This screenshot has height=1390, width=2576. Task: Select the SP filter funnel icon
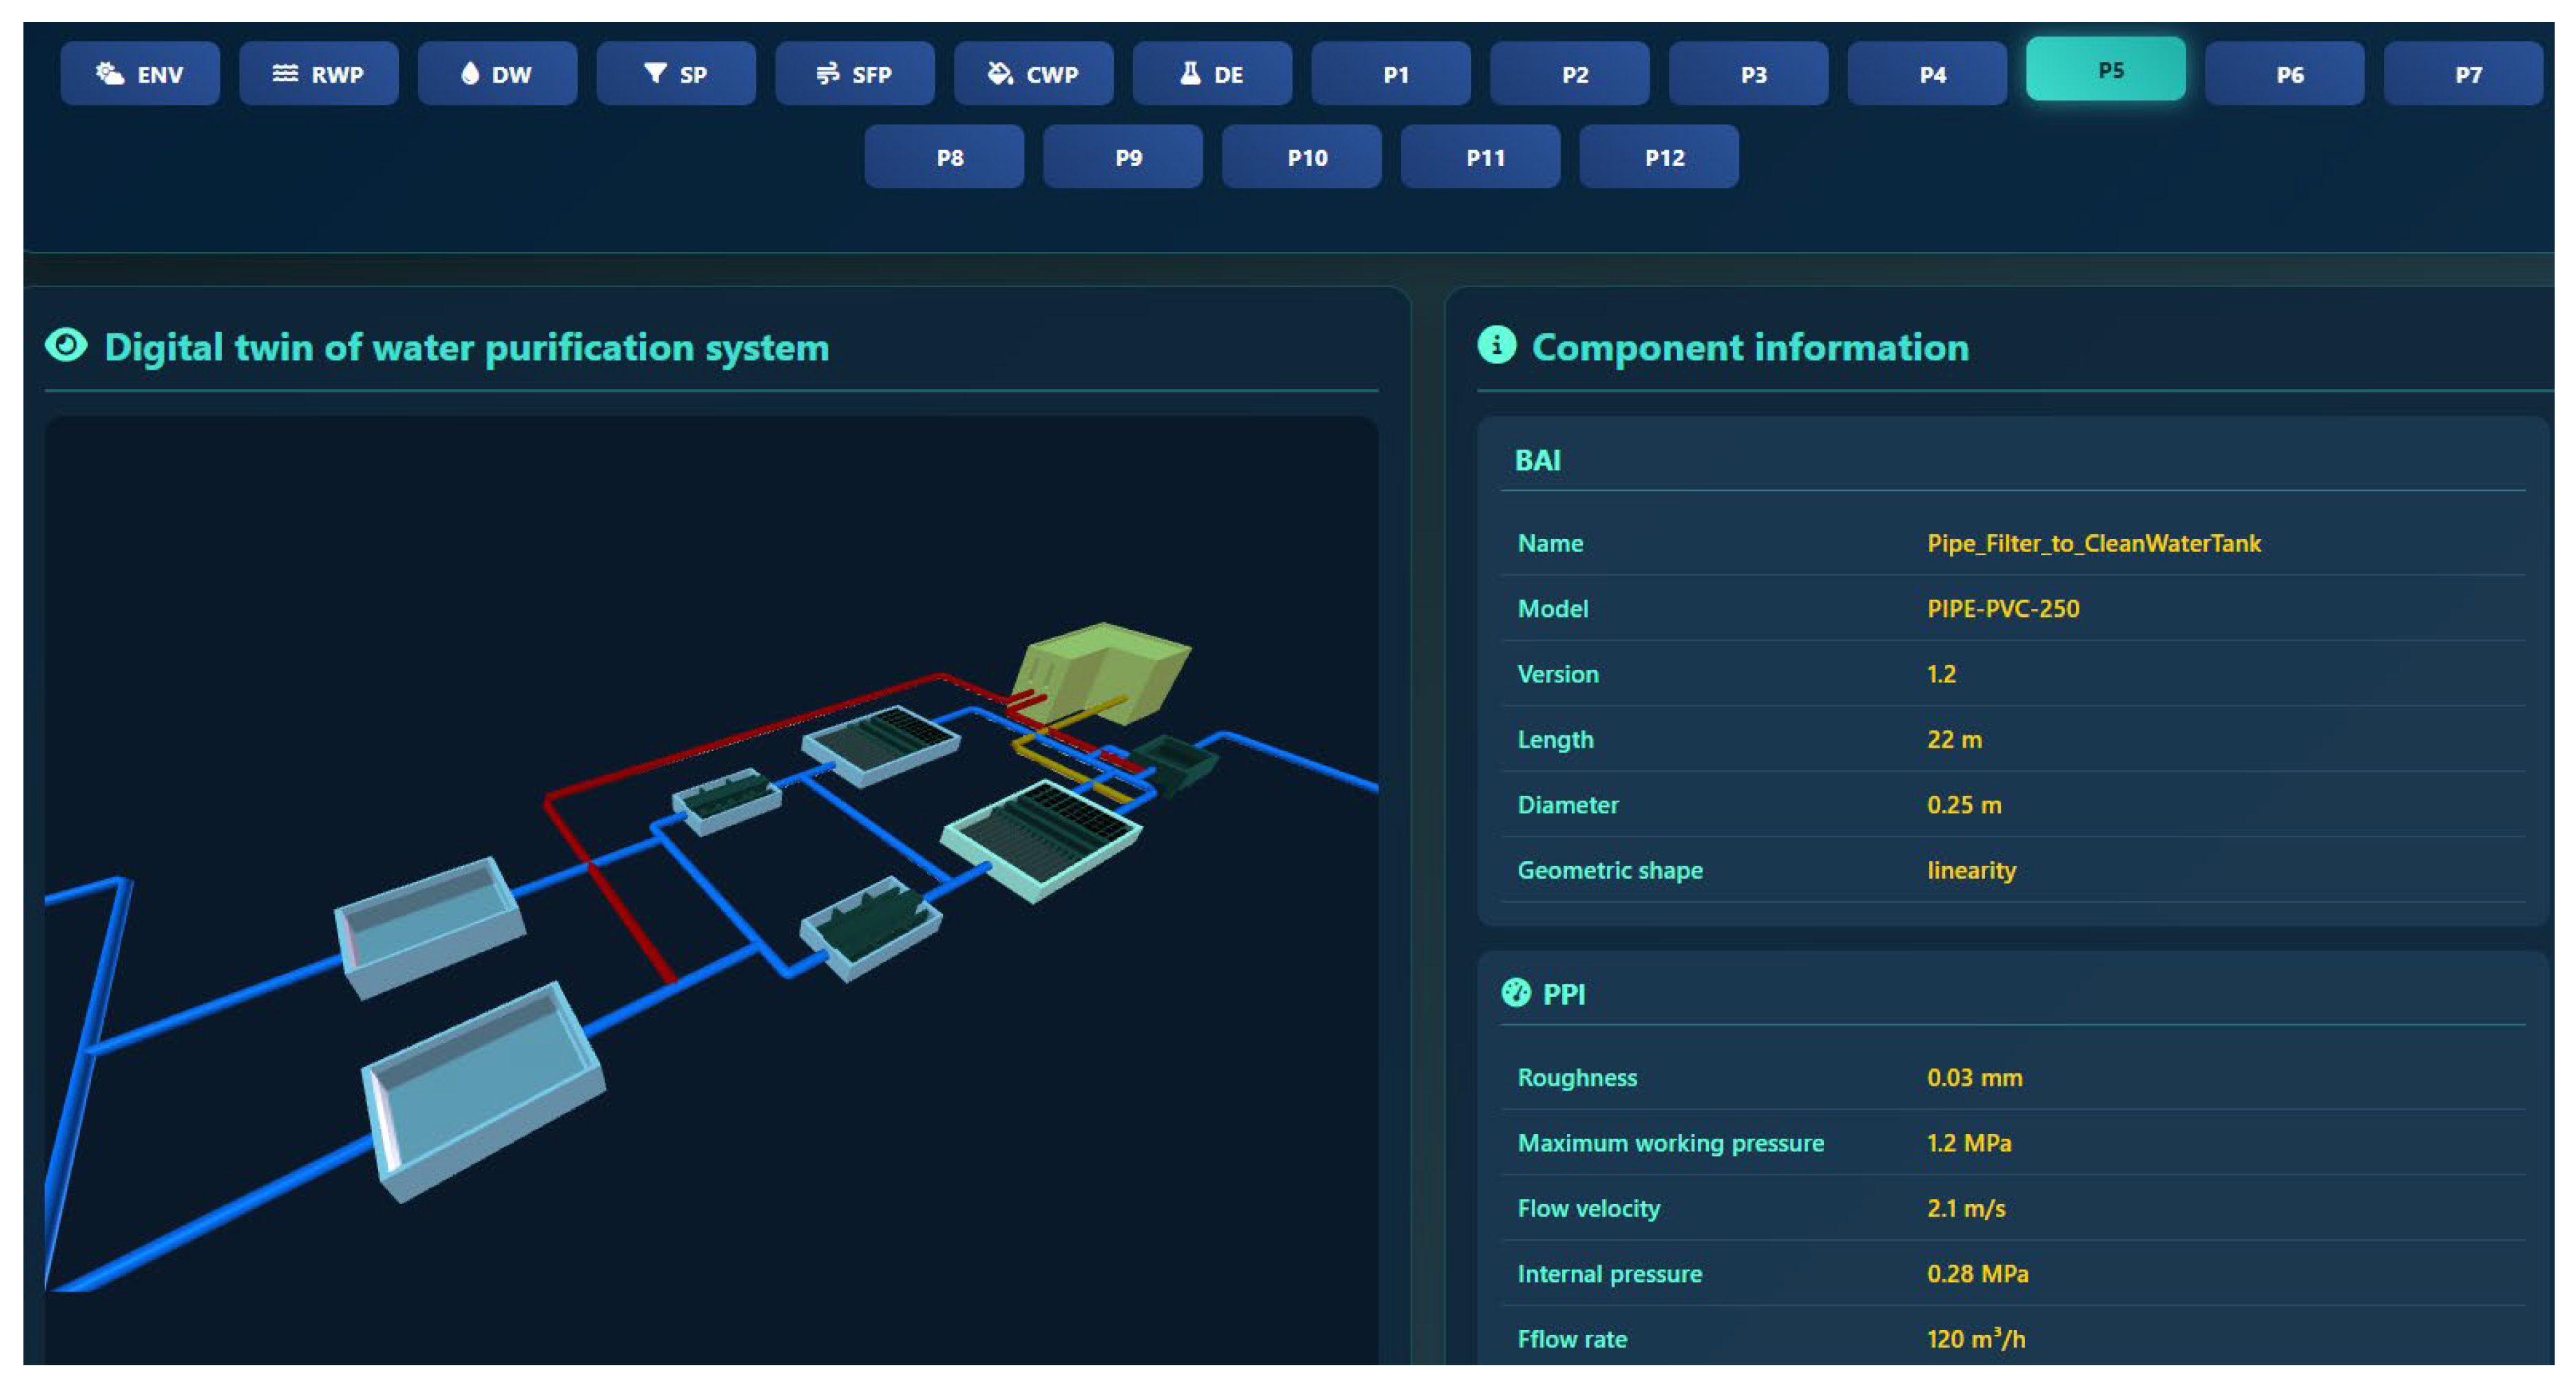click(655, 73)
